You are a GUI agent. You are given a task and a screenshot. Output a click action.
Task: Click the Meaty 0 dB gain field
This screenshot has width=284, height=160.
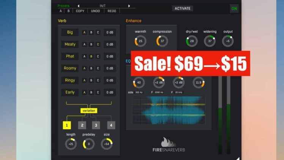click(x=110, y=44)
